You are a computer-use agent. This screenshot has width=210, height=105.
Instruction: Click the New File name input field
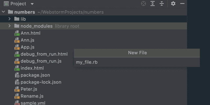[137, 62]
